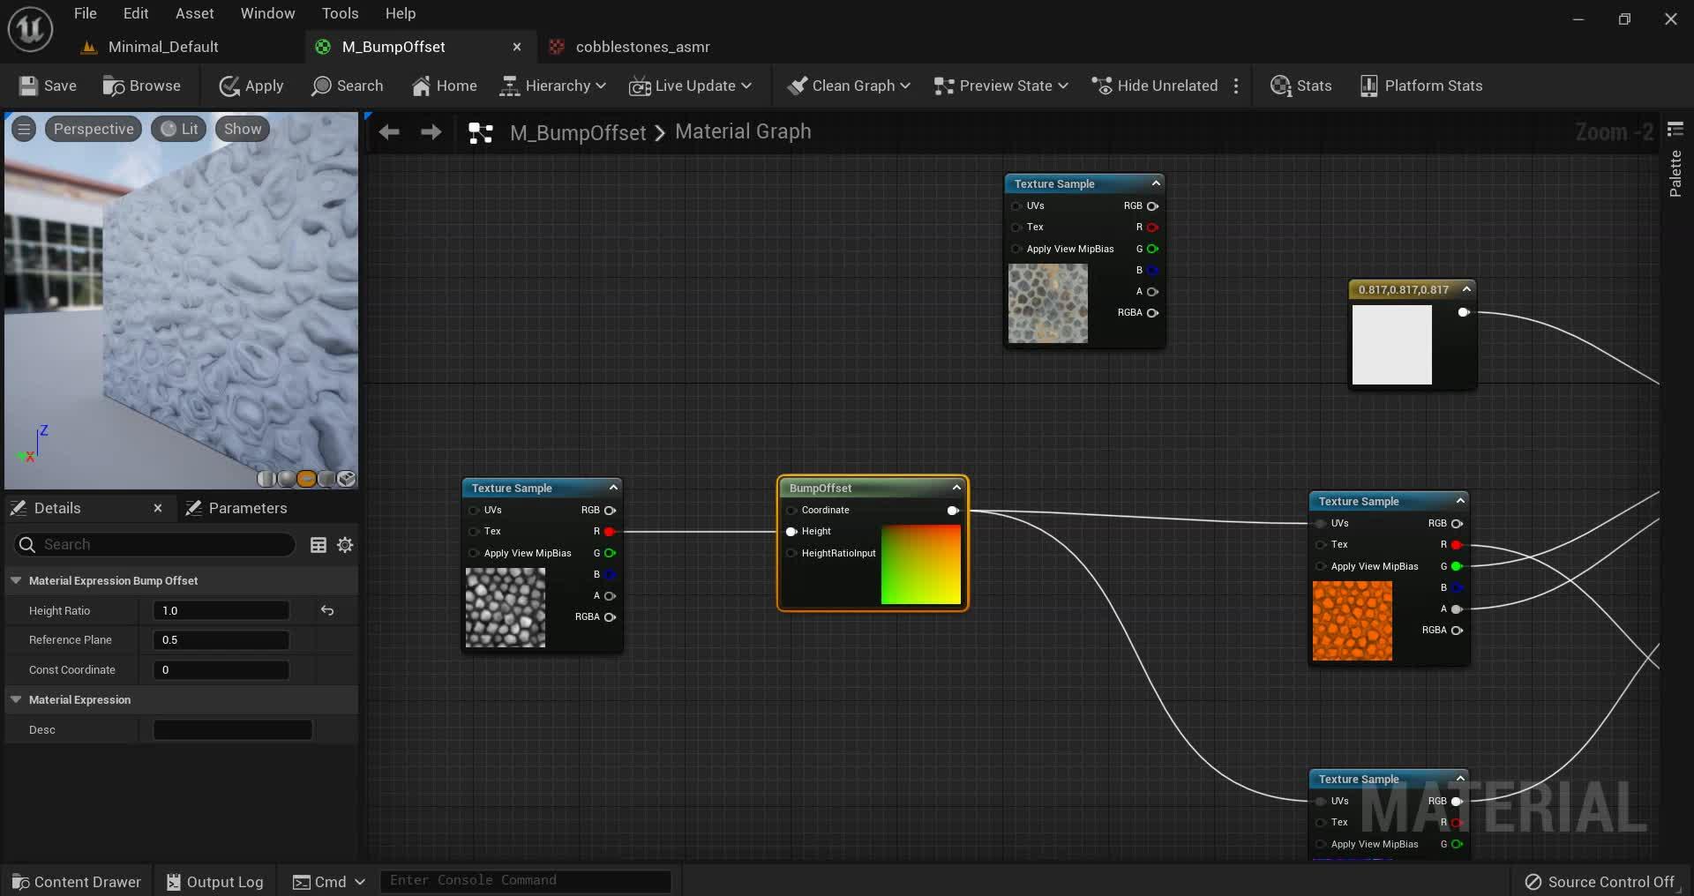Open the Output Log

point(215,882)
